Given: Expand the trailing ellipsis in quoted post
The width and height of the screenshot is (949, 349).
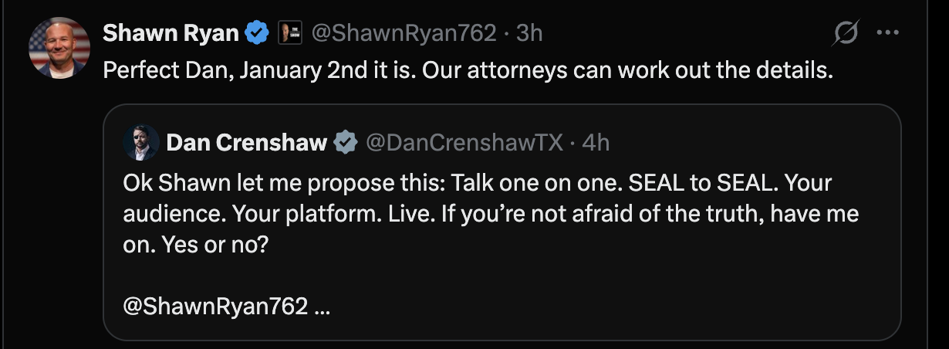Looking at the screenshot, I should [323, 307].
